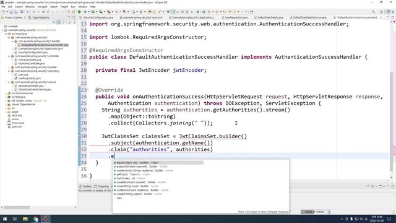Viewport: 396px width, 223px height.
Task: Click the Search magnifier icon at top right
Action: tap(373, 12)
